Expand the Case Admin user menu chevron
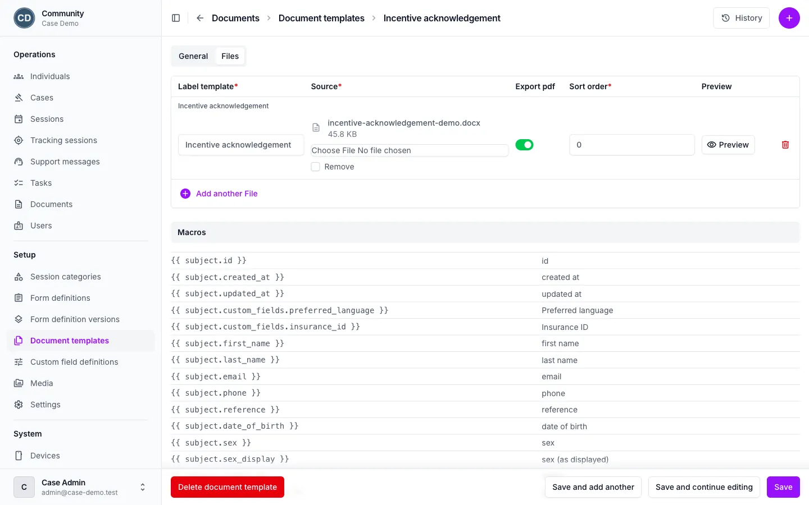Viewport: 809px width, 505px height. pyautogui.click(x=143, y=487)
